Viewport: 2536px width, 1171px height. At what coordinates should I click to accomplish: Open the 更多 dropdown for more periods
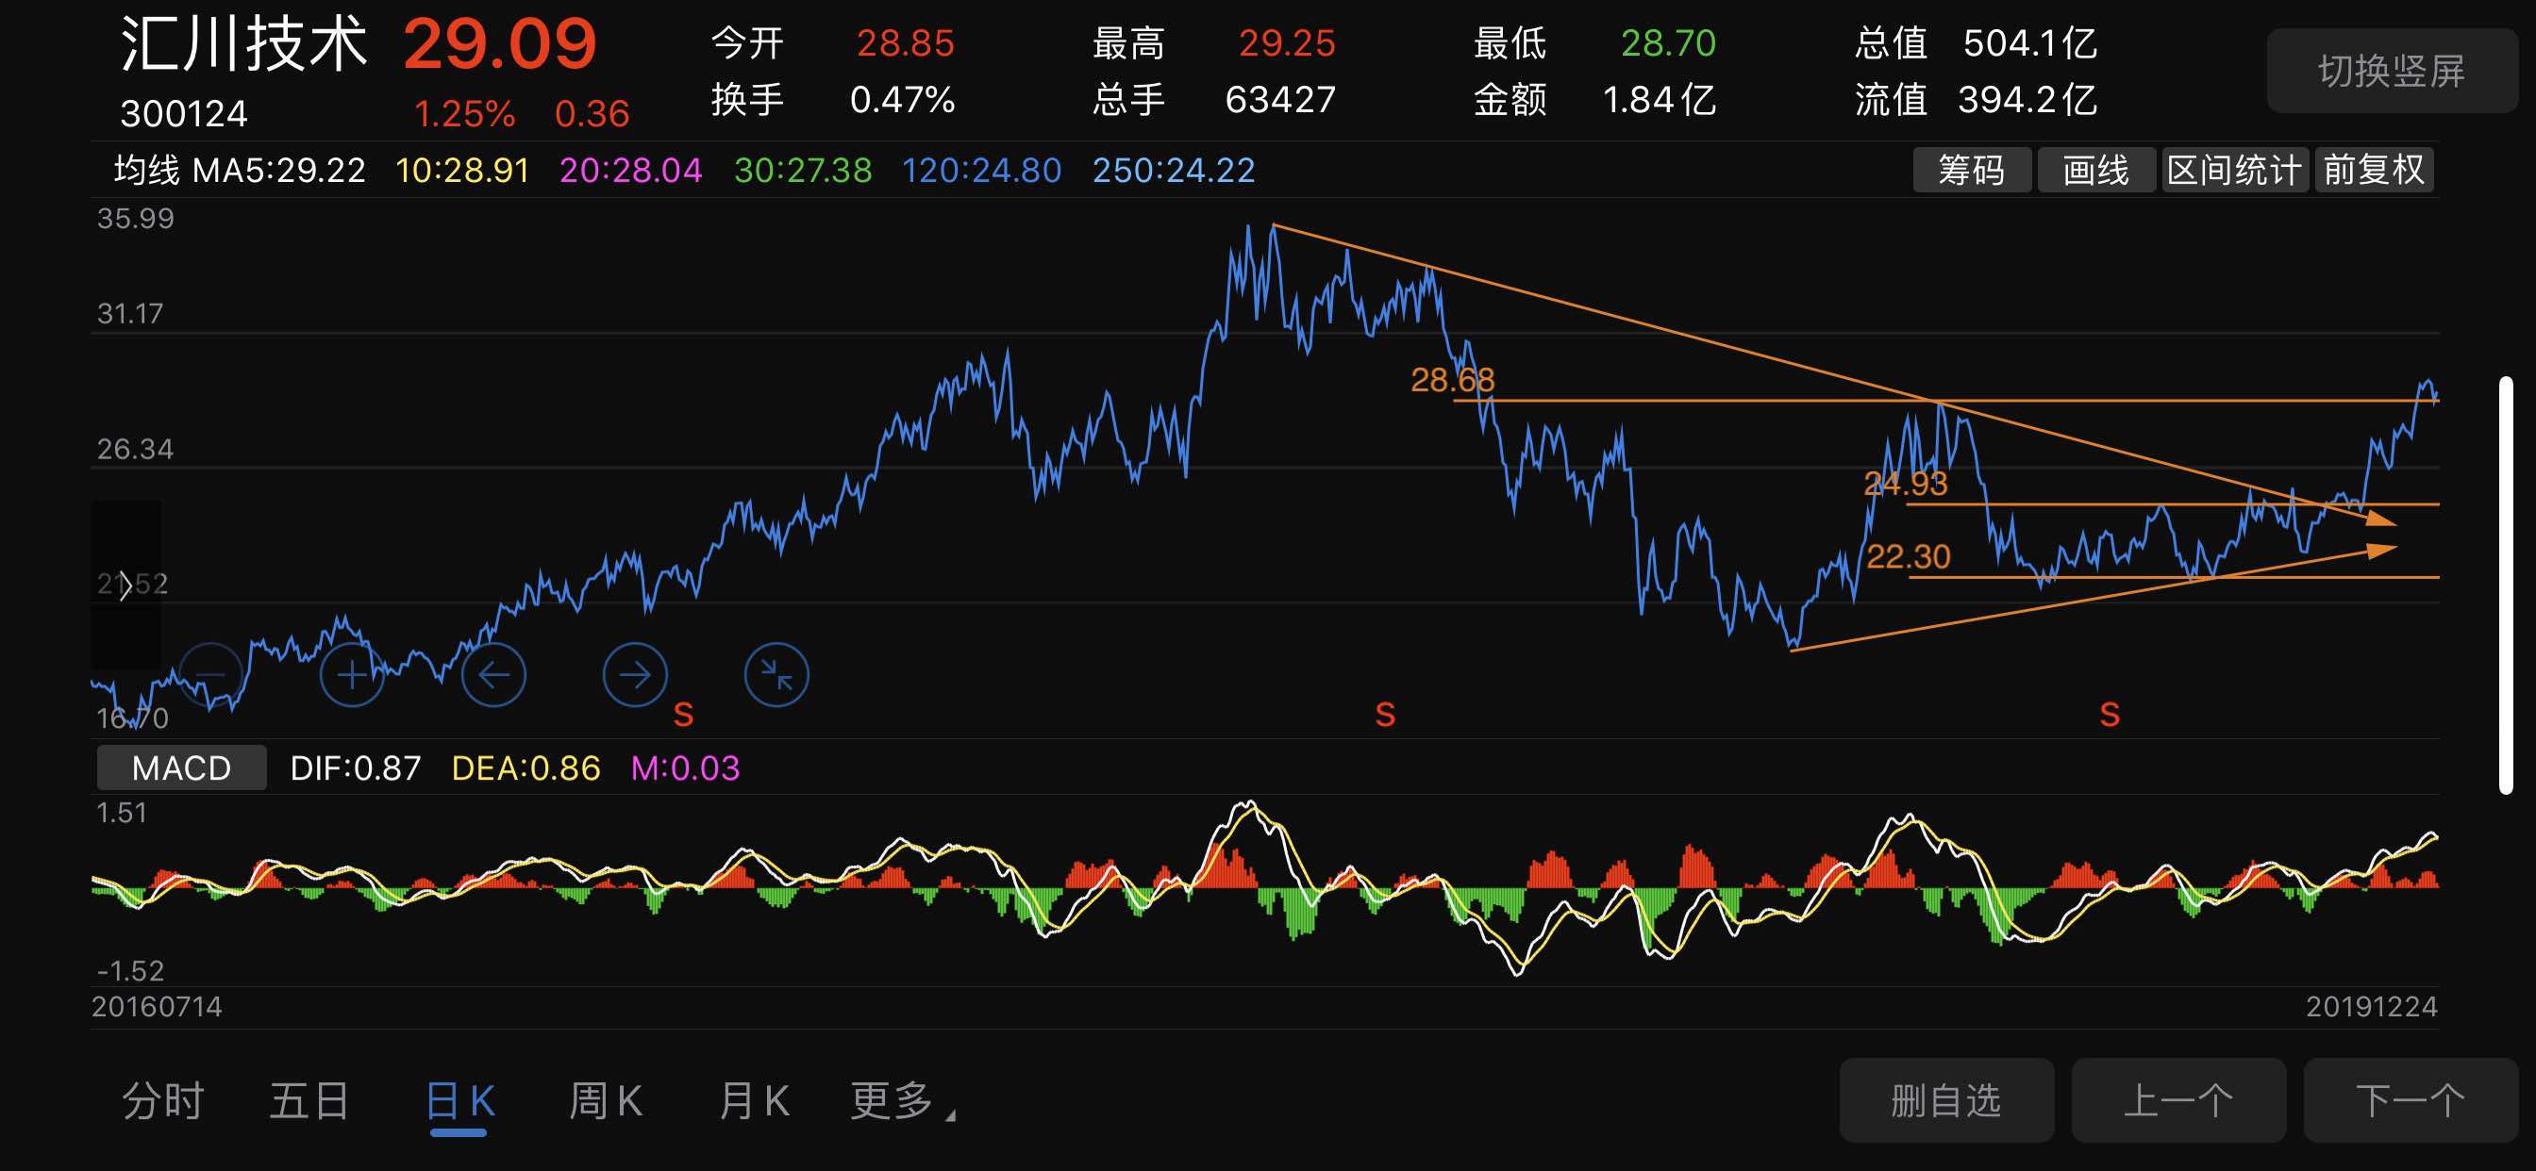pyautogui.click(x=903, y=1101)
